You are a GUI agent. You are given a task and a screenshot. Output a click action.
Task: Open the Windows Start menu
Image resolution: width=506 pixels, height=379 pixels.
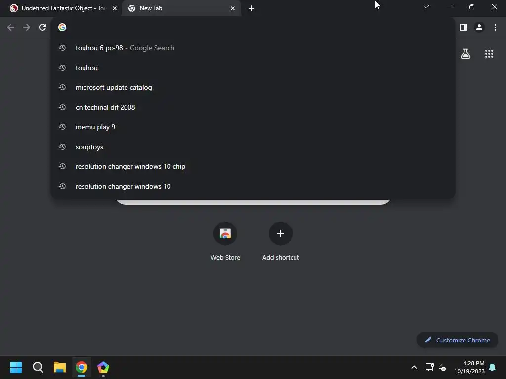click(16, 367)
